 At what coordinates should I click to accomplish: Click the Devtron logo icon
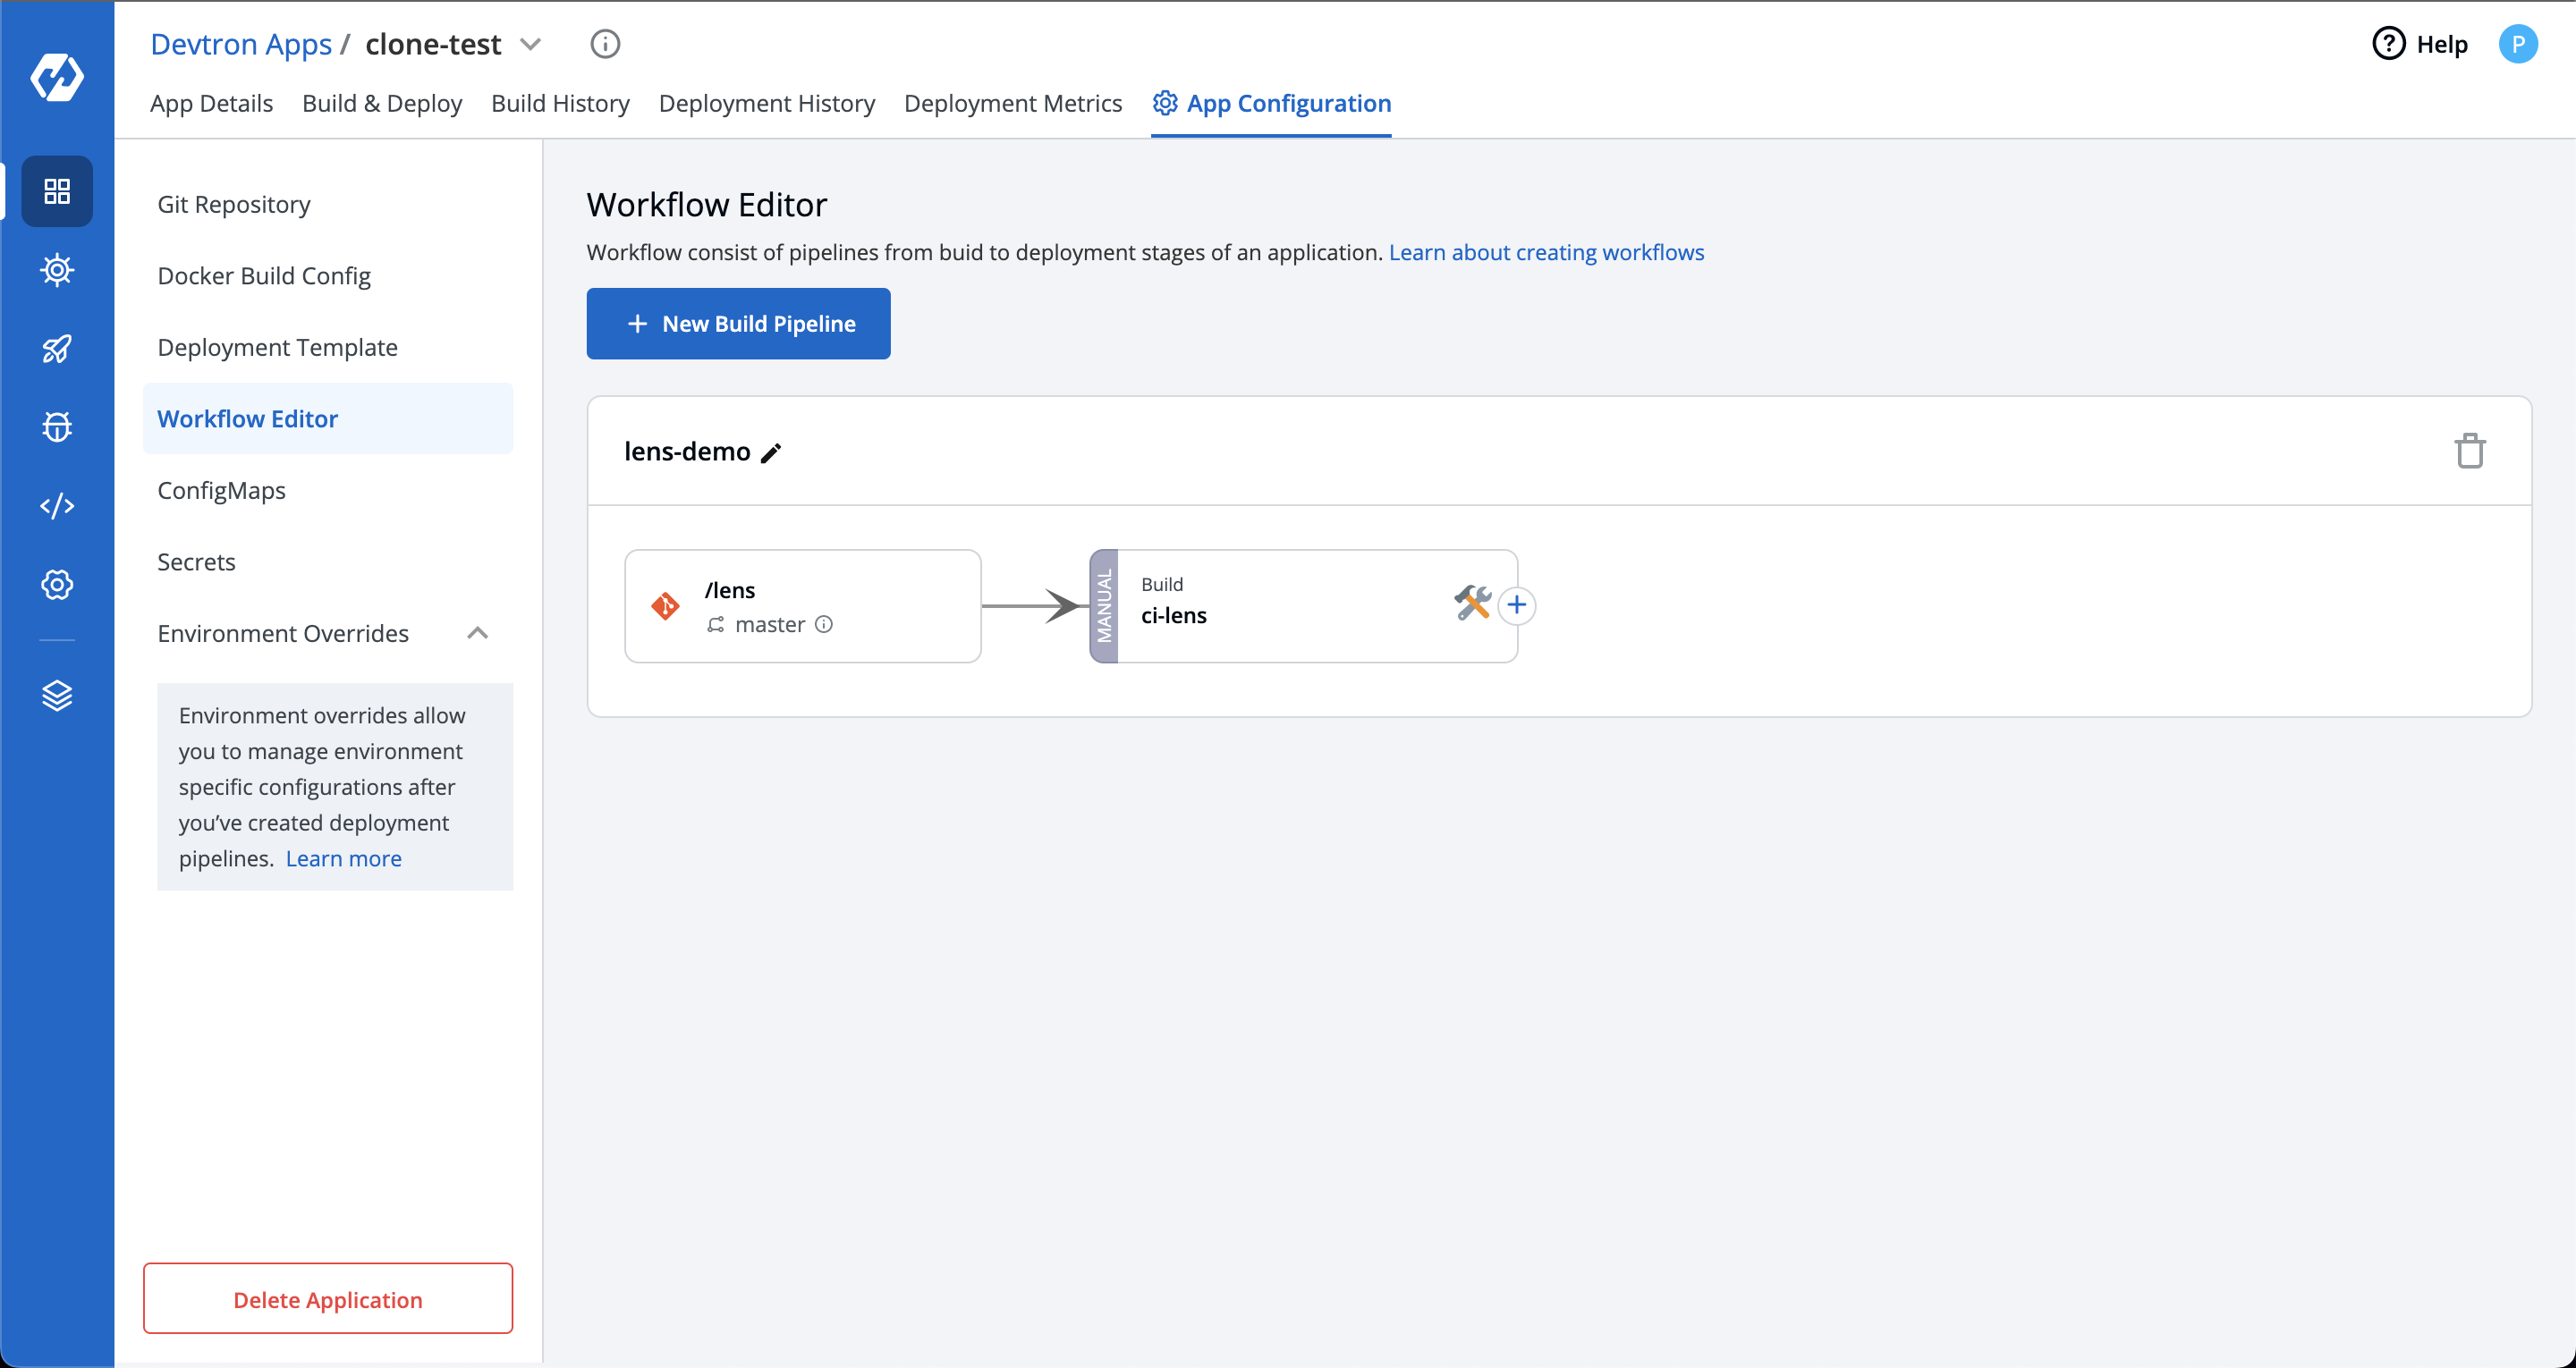pos(57,77)
